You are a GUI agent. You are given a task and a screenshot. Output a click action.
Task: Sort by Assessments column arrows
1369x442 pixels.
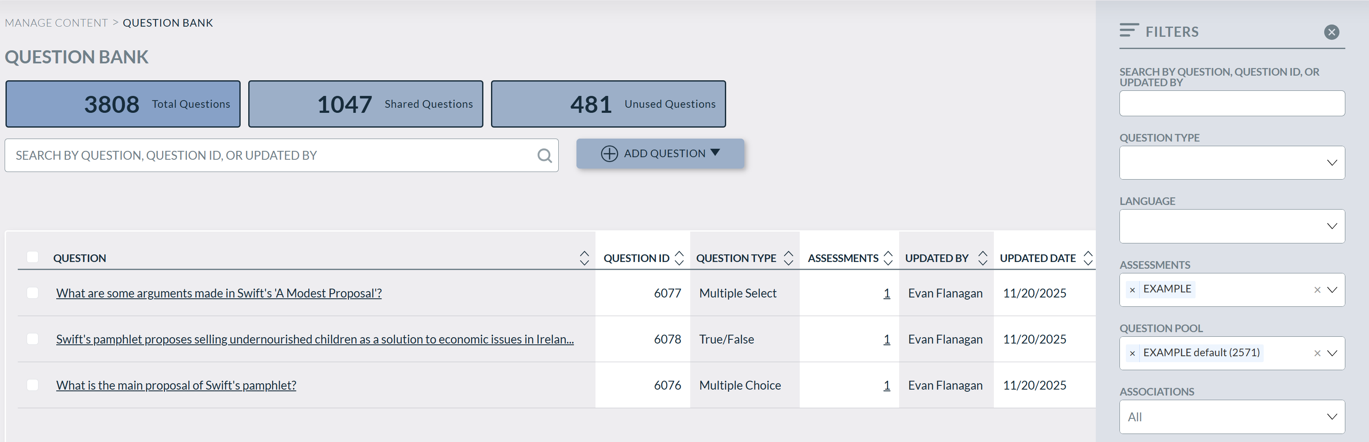(888, 258)
